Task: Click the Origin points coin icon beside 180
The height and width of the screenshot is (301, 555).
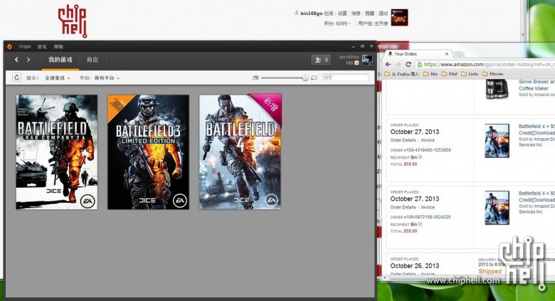Action: pyautogui.click(x=356, y=63)
